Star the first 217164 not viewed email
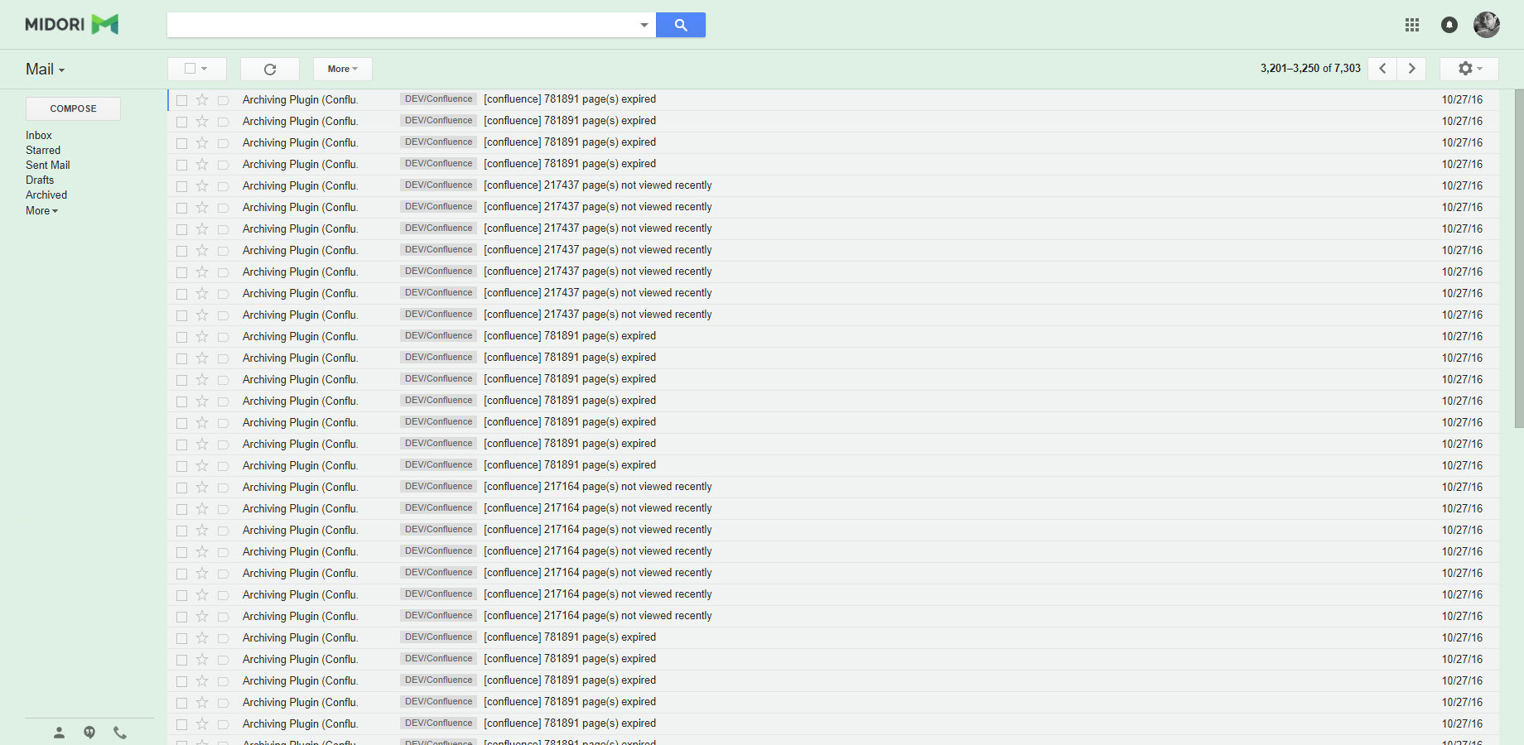Image resolution: width=1524 pixels, height=745 pixels. click(202, 487)
